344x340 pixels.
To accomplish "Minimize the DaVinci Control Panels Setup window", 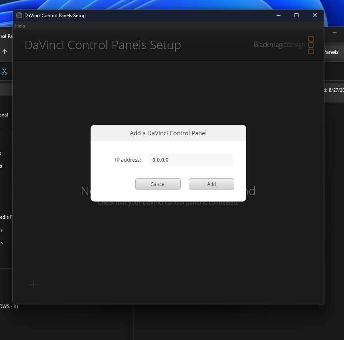I will coord(279,15).
